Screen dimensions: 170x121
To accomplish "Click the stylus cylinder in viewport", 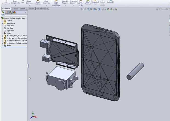I will pos(135,71).
